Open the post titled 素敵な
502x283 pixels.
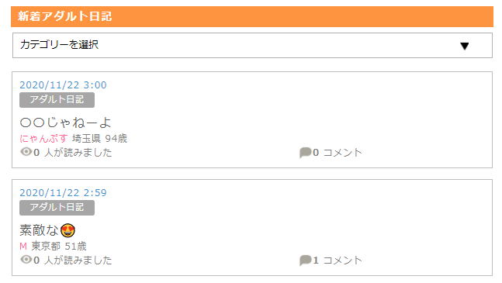(47, 230)
